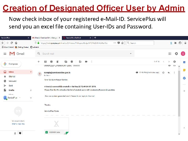Open message more options three dots
The height and width of the screenshot is (141, 188).
pos(174,73)
